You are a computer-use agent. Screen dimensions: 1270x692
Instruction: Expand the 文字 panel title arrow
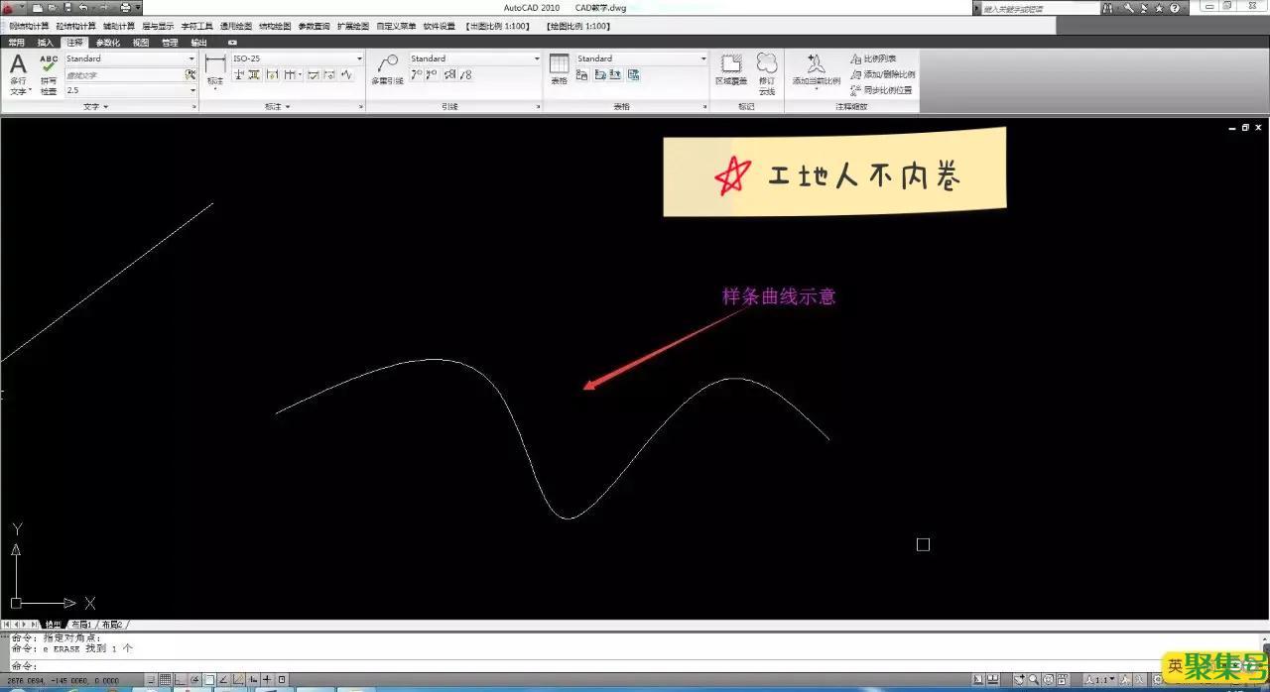pos(105,106)
